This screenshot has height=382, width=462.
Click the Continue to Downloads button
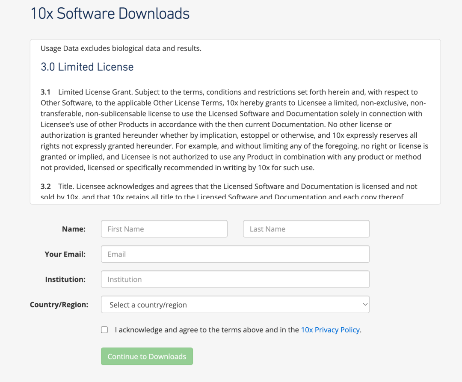[x=147, y=356]
